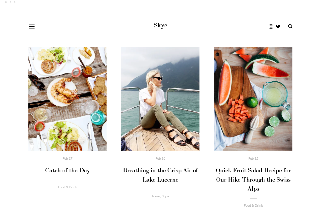Open the hamburger navigation menu
321x215 pixels.
[x=32, y=26]
